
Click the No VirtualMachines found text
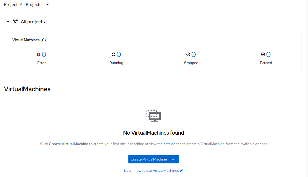[154, 133]
